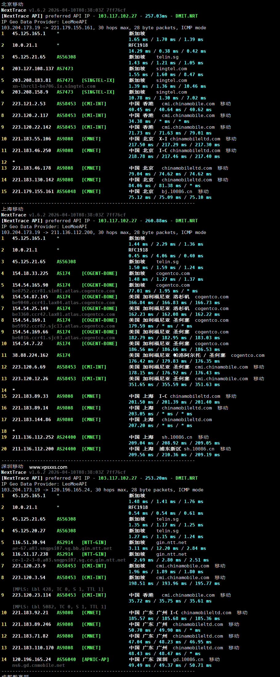Click the '北京移动' section header

pos(12,4)
